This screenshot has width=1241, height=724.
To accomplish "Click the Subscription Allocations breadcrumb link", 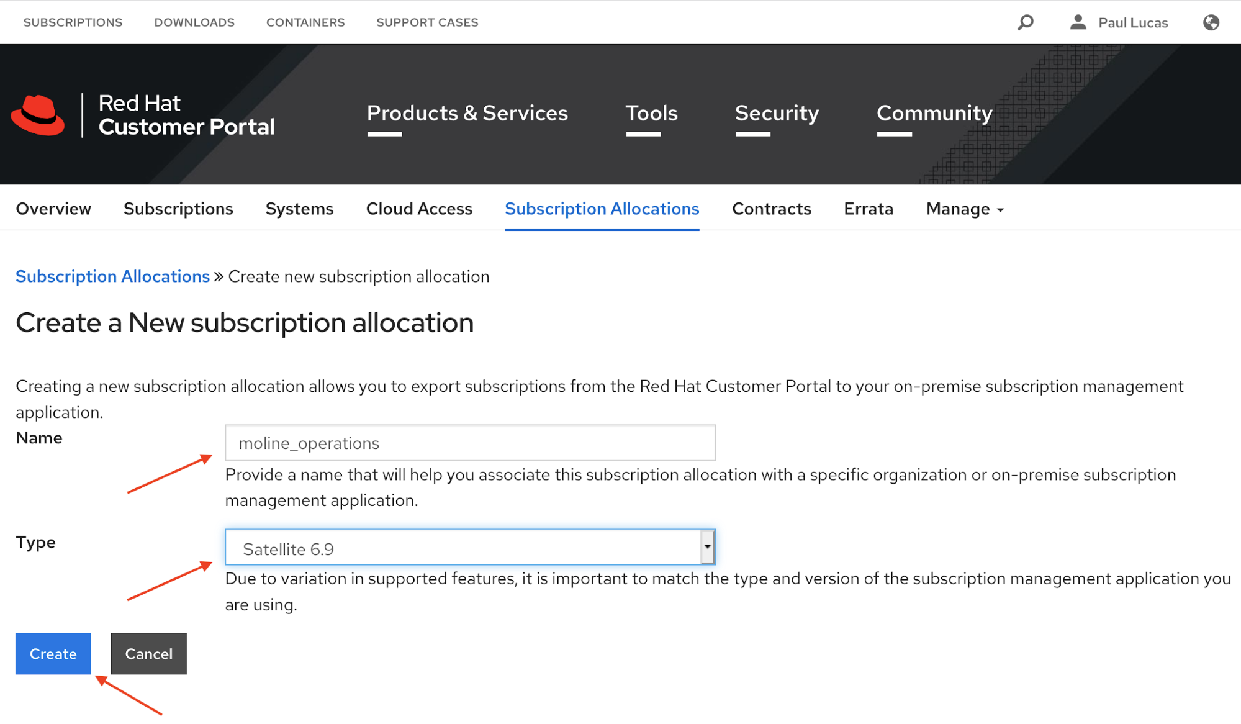I will pyautogui.click(x=112, y=276).
